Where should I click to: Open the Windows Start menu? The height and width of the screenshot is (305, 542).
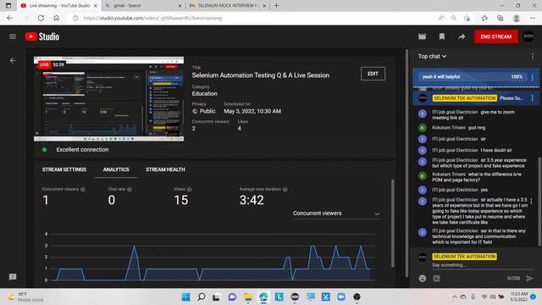[185, 297]
